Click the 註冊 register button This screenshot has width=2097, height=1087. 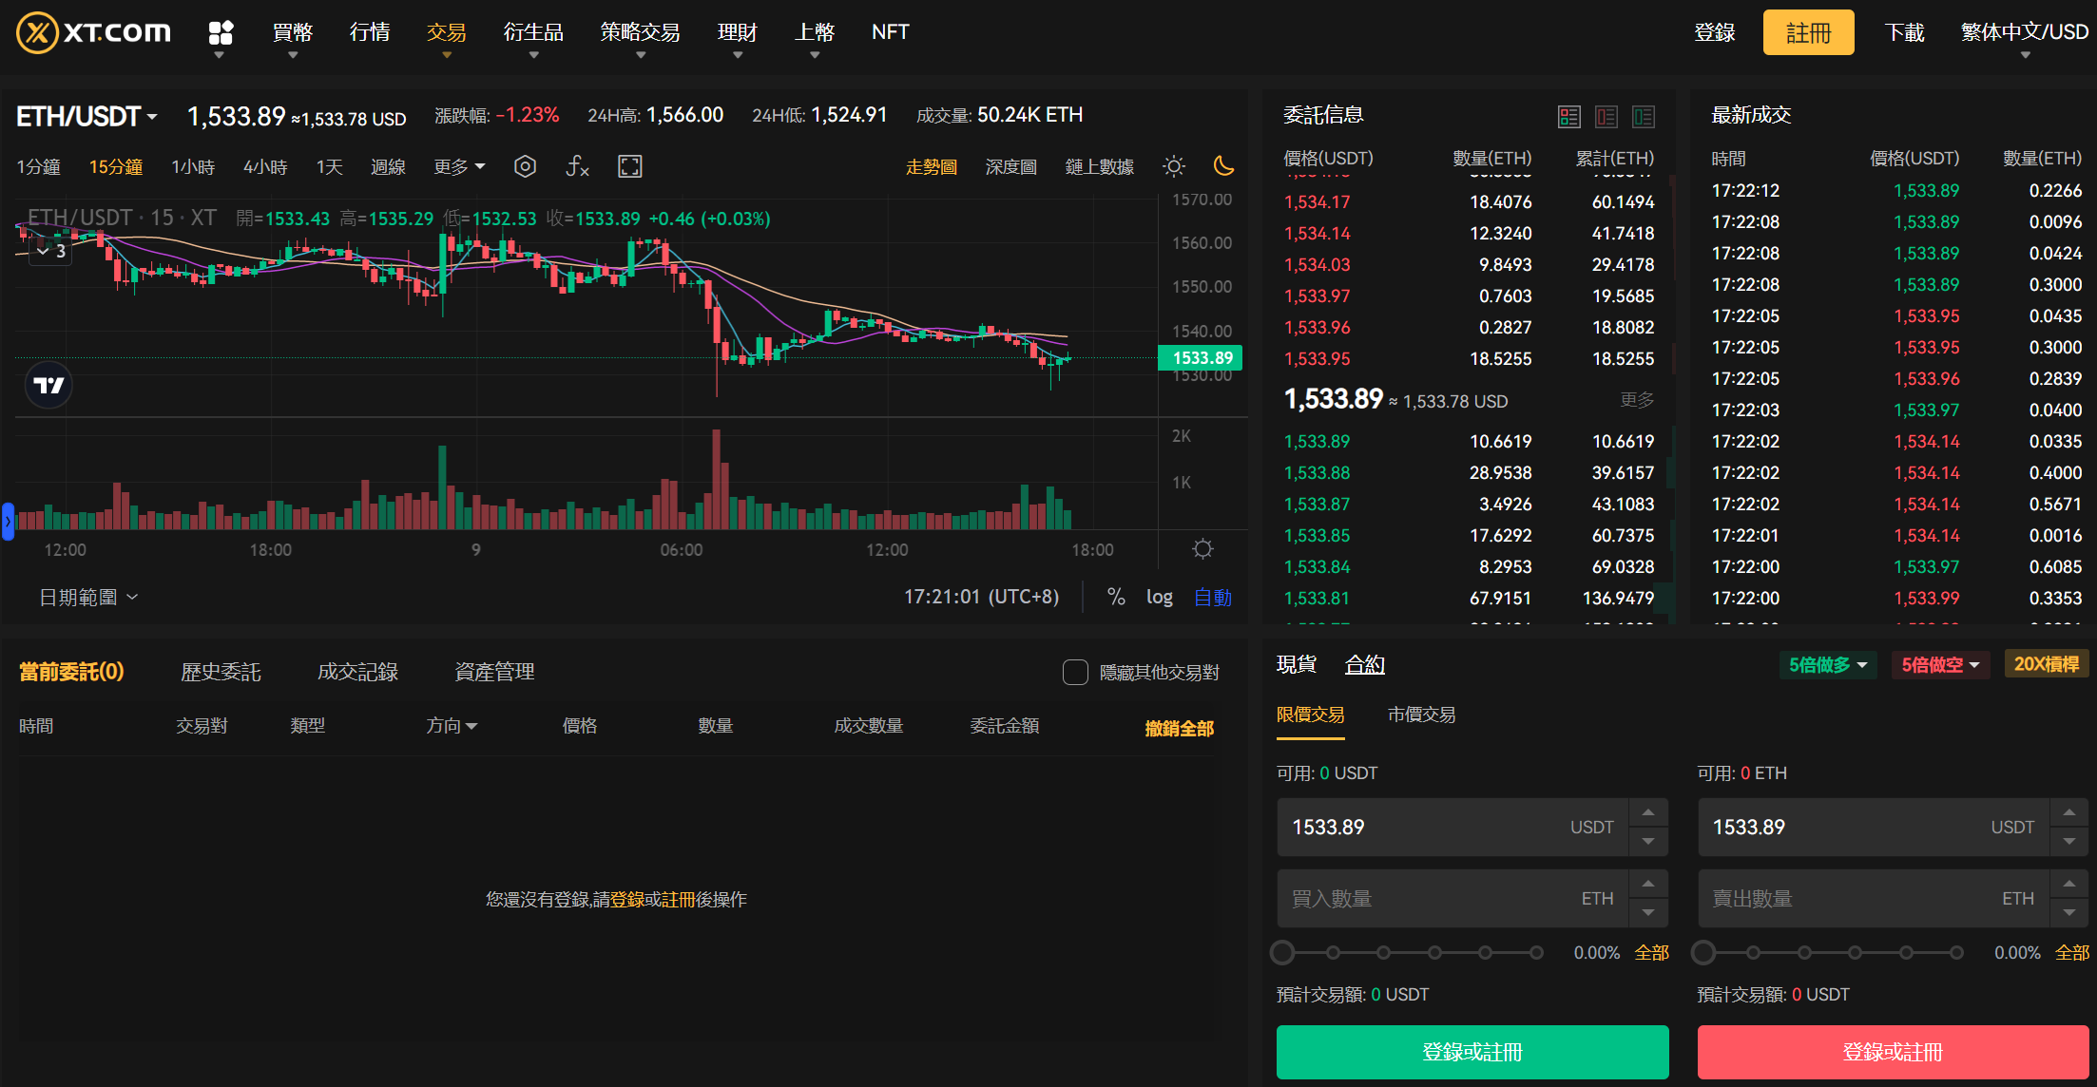[1808, 32]
